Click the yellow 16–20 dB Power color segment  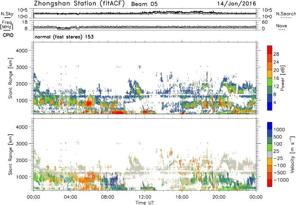point(270,74)
